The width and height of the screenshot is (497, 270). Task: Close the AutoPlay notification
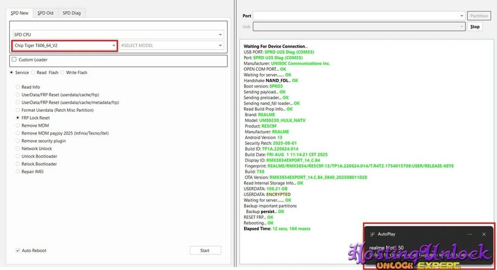click(483, 234)
